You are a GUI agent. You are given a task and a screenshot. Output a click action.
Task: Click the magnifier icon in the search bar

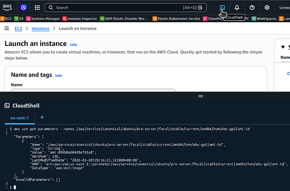51,8
